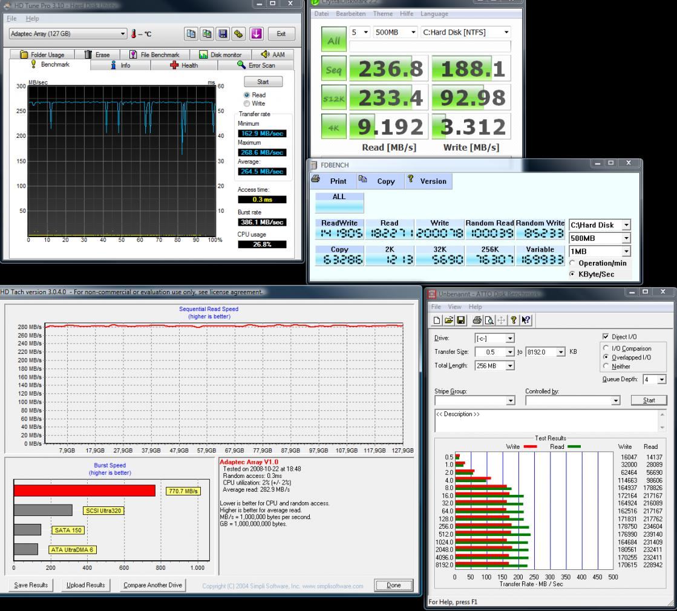Click the Version question icon in FDBENCH
Screen dimensions: 677x611
(411, 179)
